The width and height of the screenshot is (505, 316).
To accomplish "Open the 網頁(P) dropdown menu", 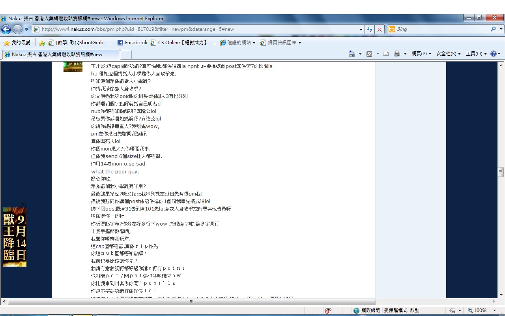I will tap(421, 54).
